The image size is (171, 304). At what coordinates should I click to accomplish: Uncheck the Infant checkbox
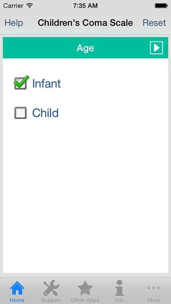click(21, 83)
